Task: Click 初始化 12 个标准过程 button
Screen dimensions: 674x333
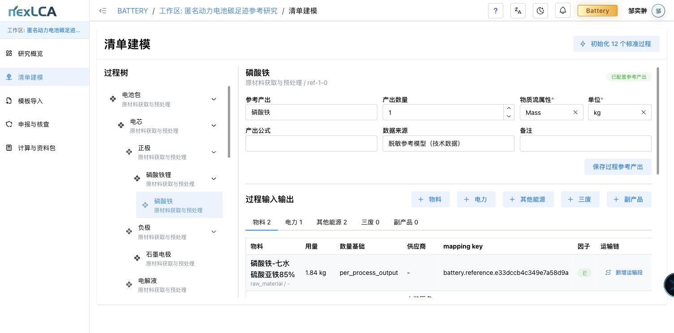Action: (616, 44)
